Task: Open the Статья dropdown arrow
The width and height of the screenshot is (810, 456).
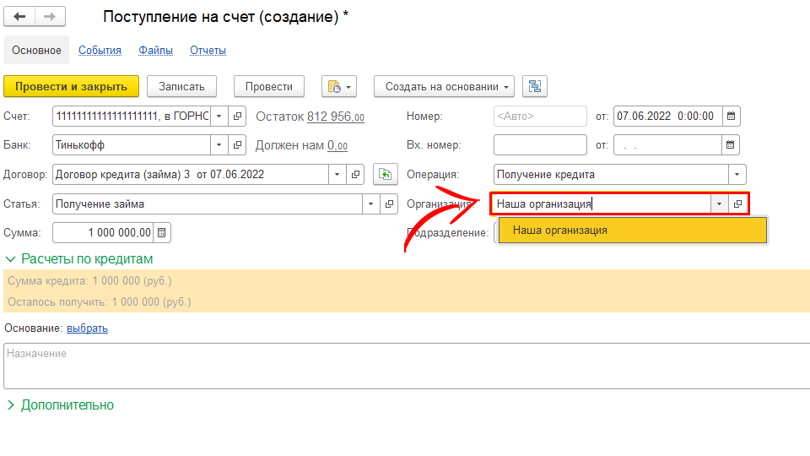Action: pos(372,204)
